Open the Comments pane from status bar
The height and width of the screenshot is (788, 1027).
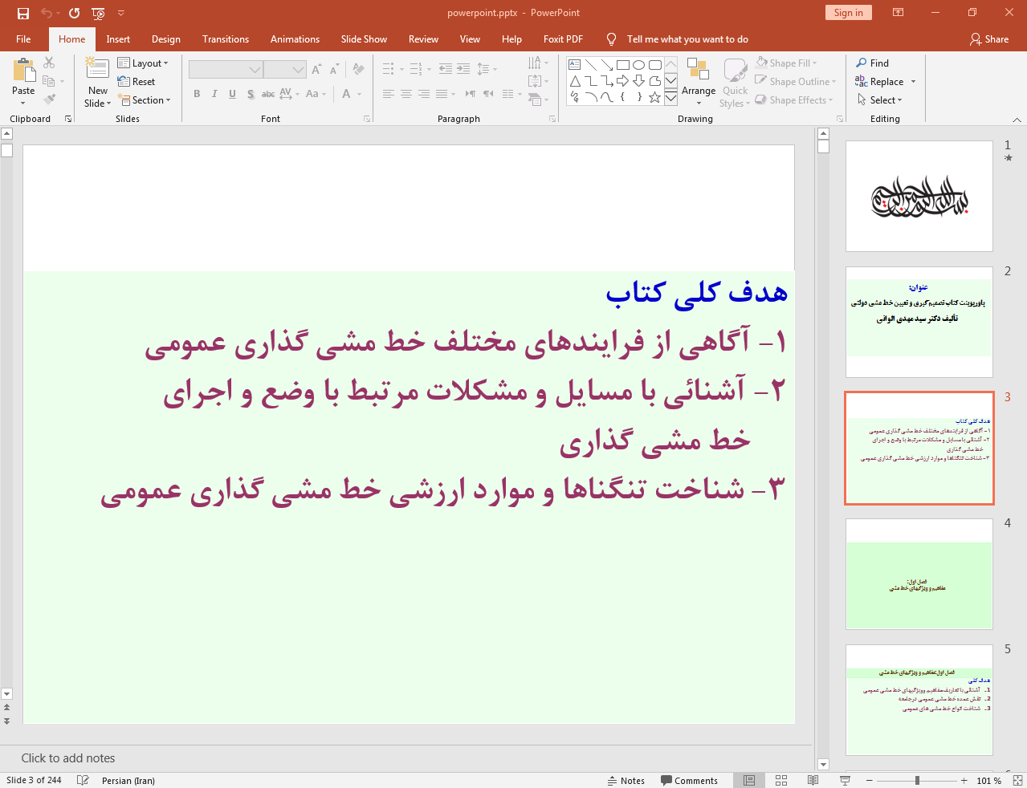click(x=689, y=780)
